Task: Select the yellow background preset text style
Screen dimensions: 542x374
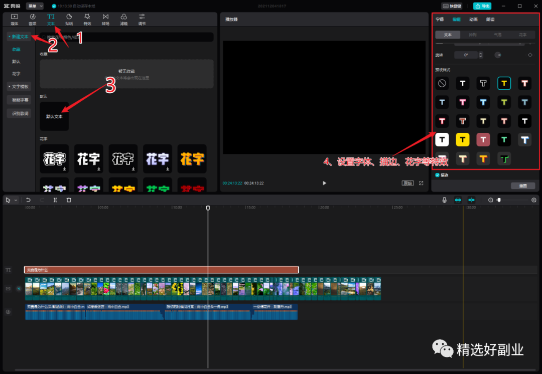Action: pyautogui.click(x=463, y=139)
